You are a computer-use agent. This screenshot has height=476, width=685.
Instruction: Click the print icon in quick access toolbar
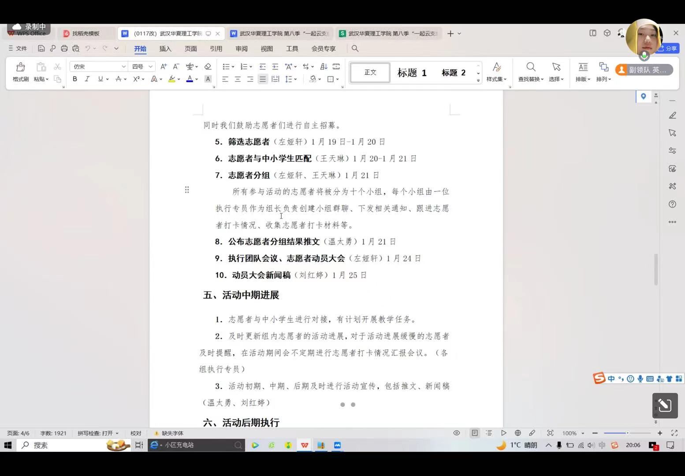point(64,48)
